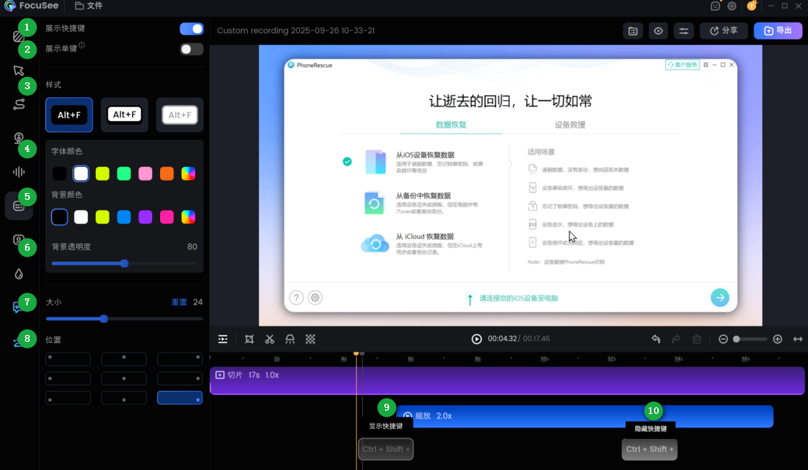
Task: Select the blue 缩放 2.0x zoom clip
Action: coord(585,417)
